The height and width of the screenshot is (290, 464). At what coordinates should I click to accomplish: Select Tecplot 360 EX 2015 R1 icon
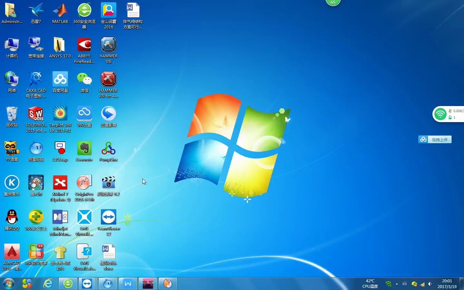pyautogui.click(x=60, y=119)
